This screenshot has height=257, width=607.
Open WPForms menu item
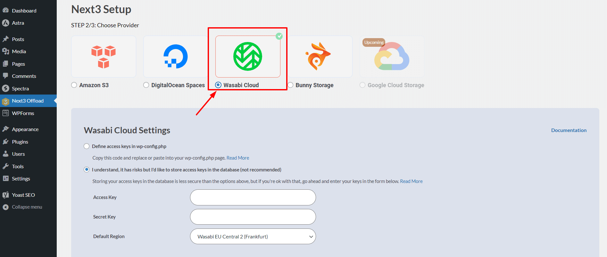coord(28,113)
